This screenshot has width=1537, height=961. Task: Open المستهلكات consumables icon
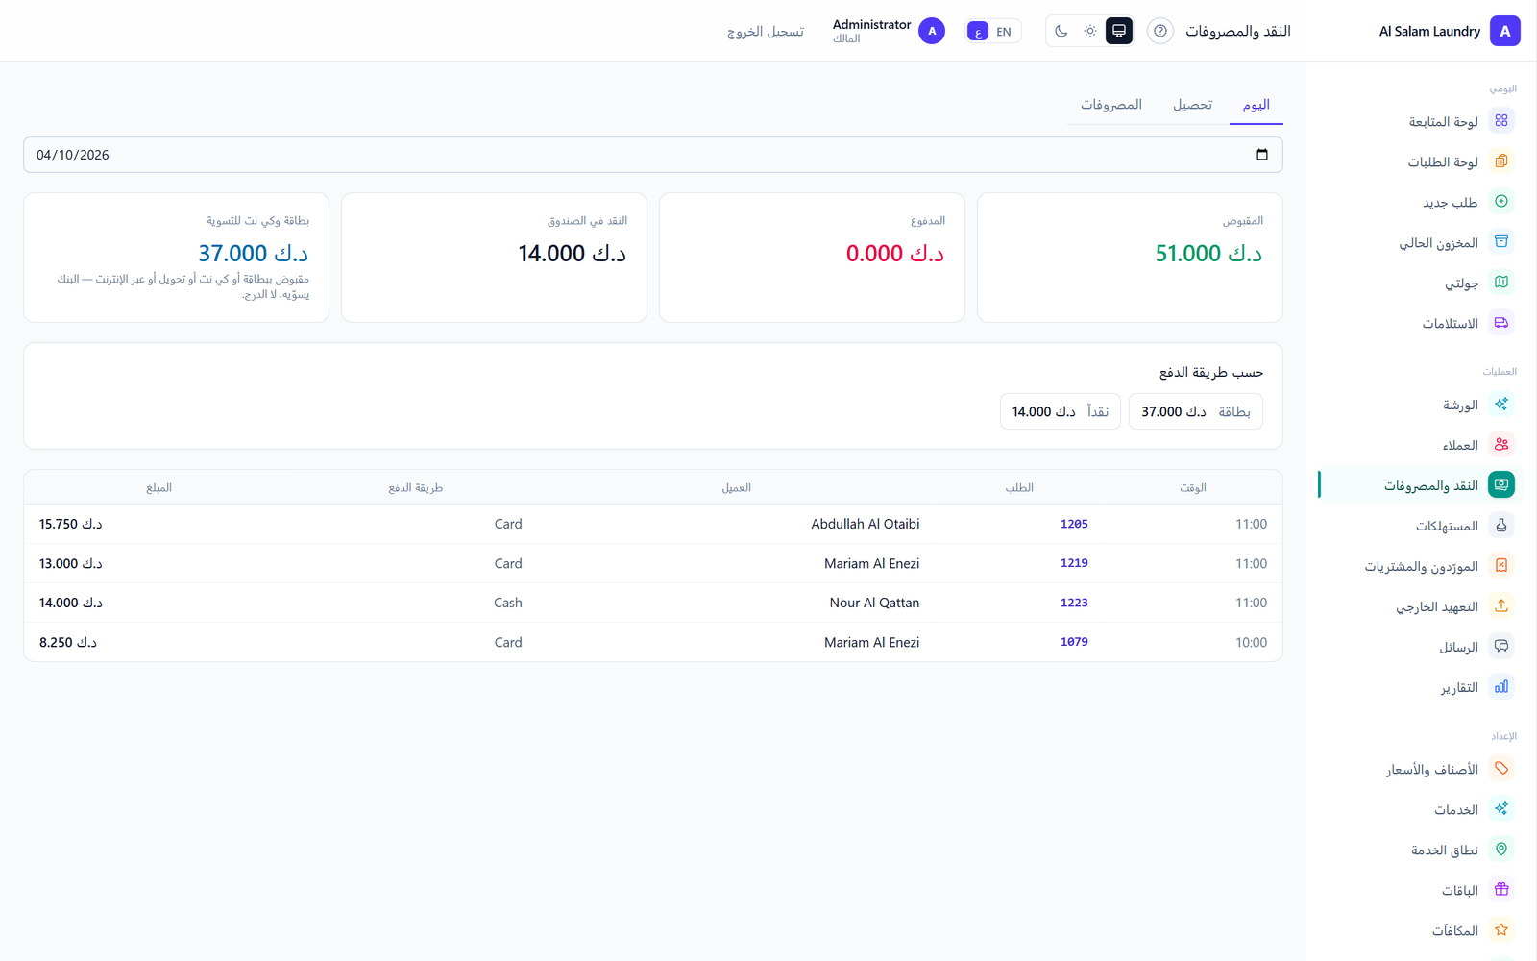pyautogui.click(x=1501, y=526)
